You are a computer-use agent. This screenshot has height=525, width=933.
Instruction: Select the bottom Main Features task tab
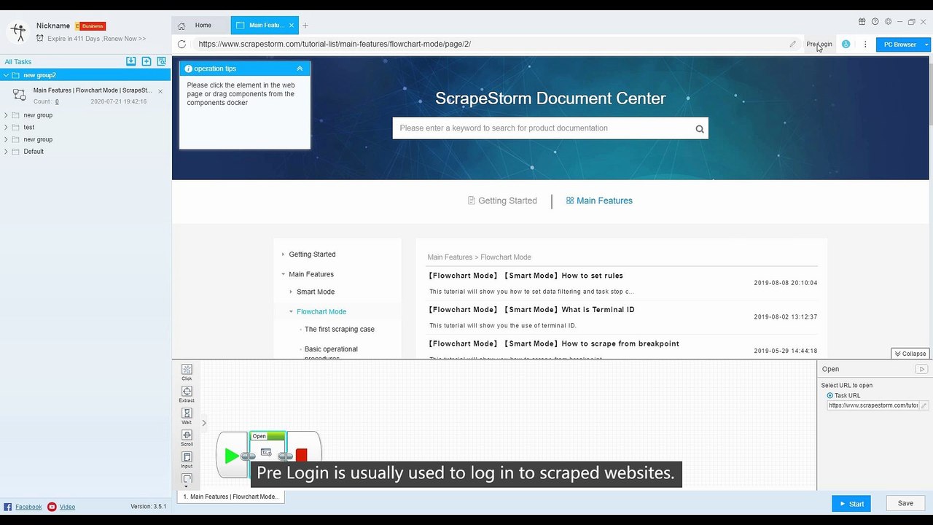click(230, 497)
